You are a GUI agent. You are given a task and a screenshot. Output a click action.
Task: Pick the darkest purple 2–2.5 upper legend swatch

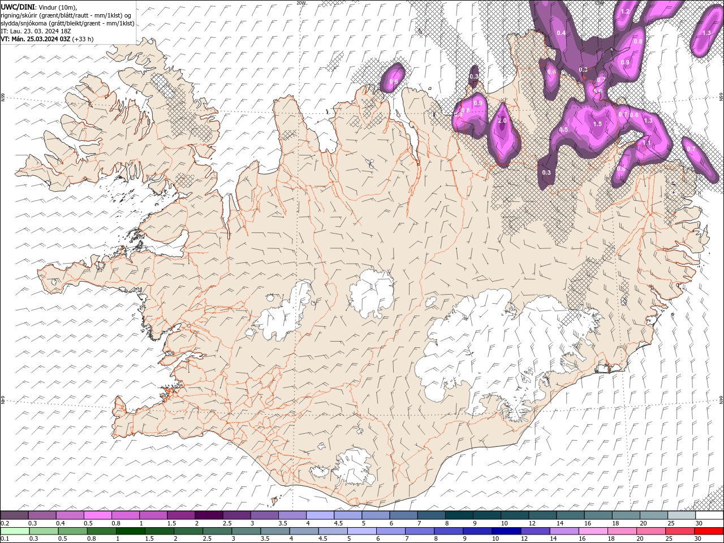point(208,515)
